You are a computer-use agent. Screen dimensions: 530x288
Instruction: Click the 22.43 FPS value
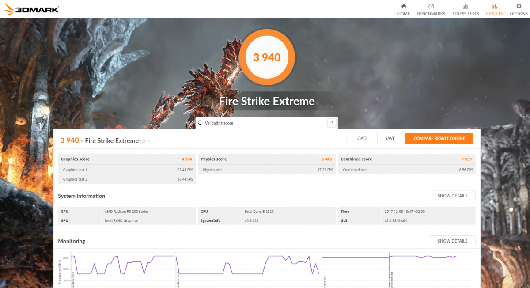[185, 170]
